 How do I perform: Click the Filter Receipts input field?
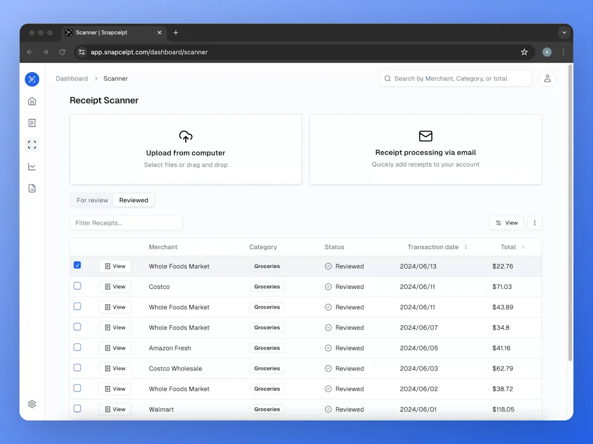[x=126, y=223]
